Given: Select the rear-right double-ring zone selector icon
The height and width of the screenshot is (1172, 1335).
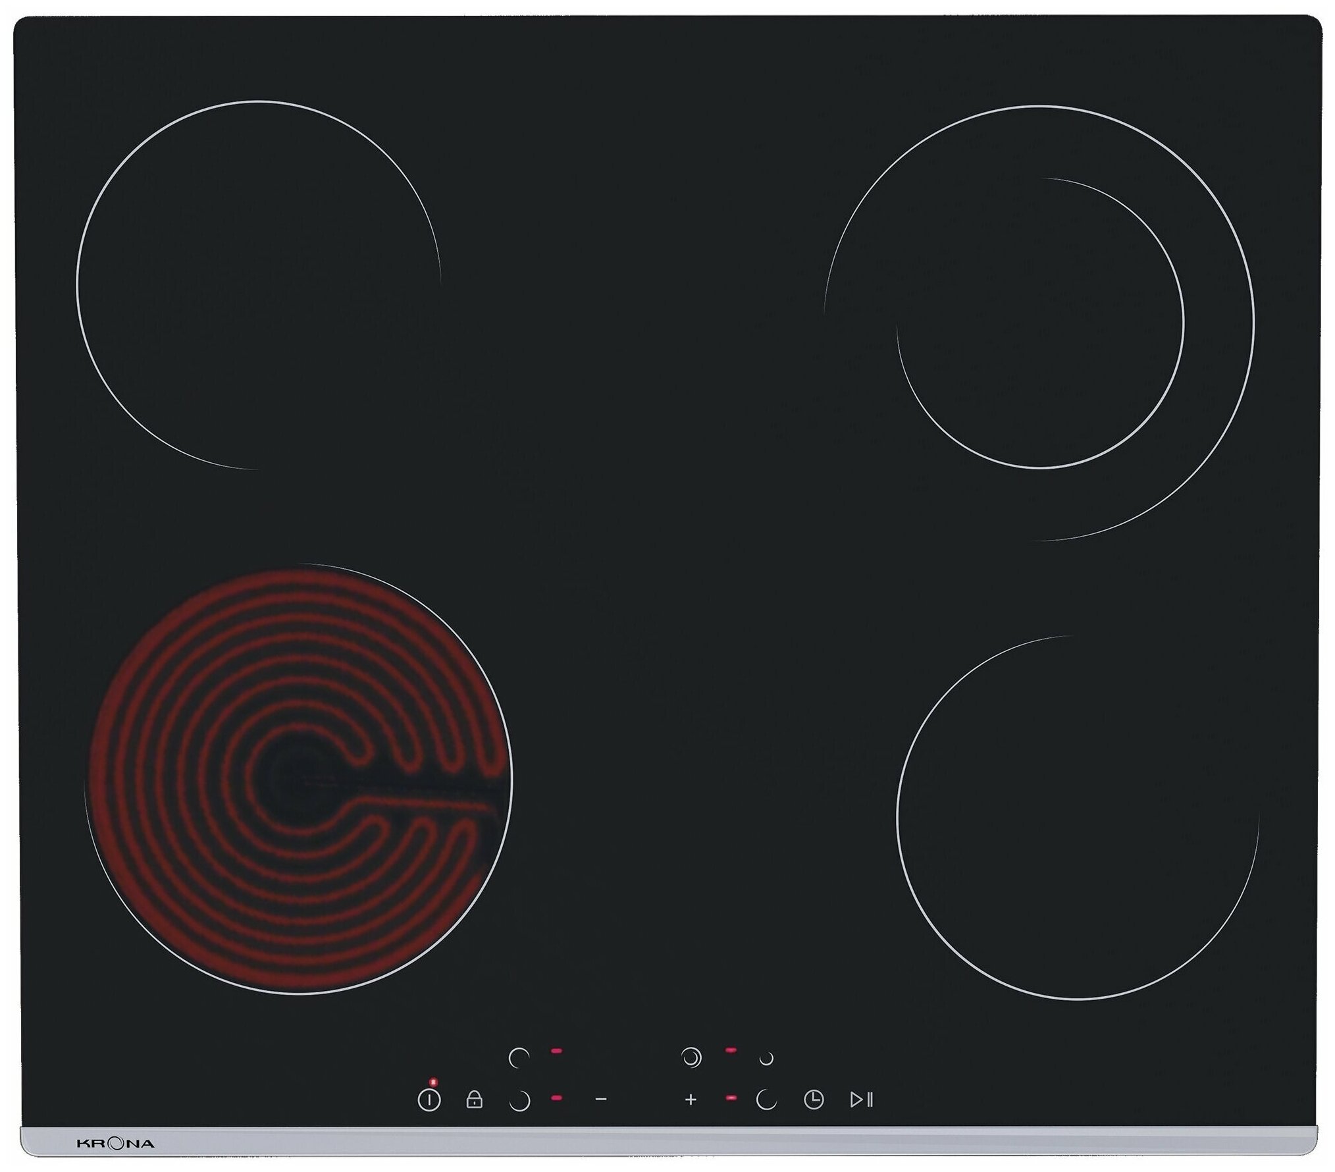Looking at the screenshot, I should click(691, 1057).
